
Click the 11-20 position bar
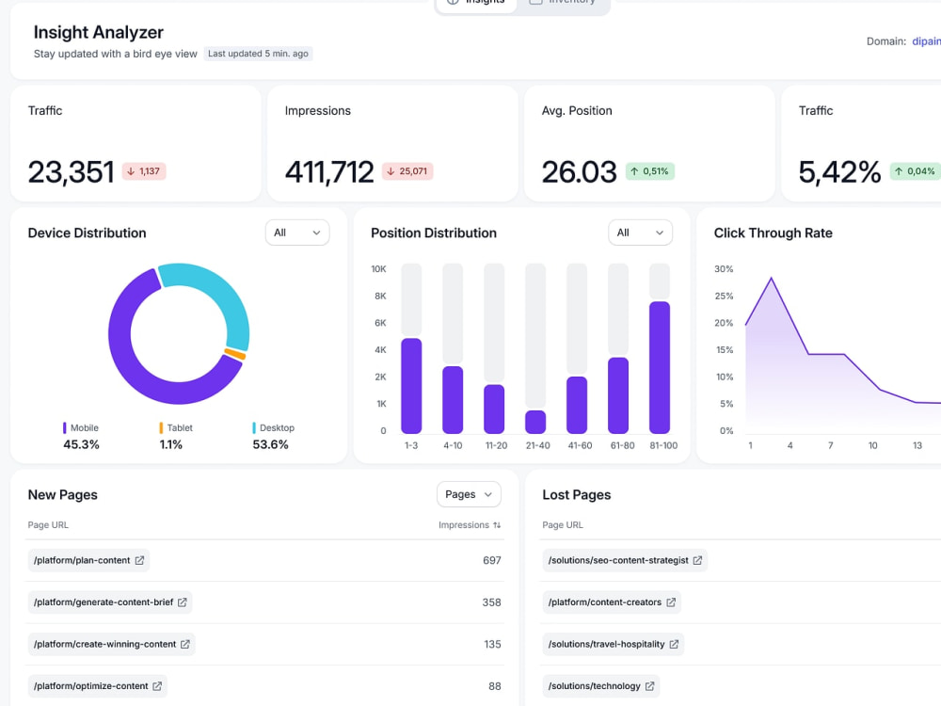(495, 409)
